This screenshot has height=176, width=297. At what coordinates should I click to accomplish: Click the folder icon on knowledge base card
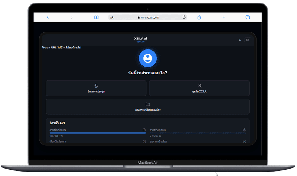tap(148, 104)
